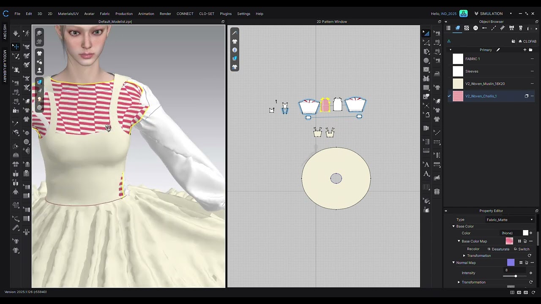Toggle keyframe diamond next to Intensity
The width and height of the screenshot is (541, 304).
pyautogui.click(x=531, y=273)
